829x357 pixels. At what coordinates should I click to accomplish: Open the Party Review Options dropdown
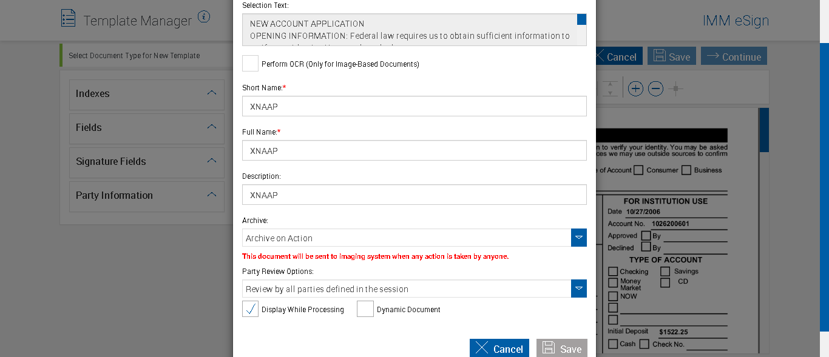click(578, 289)
